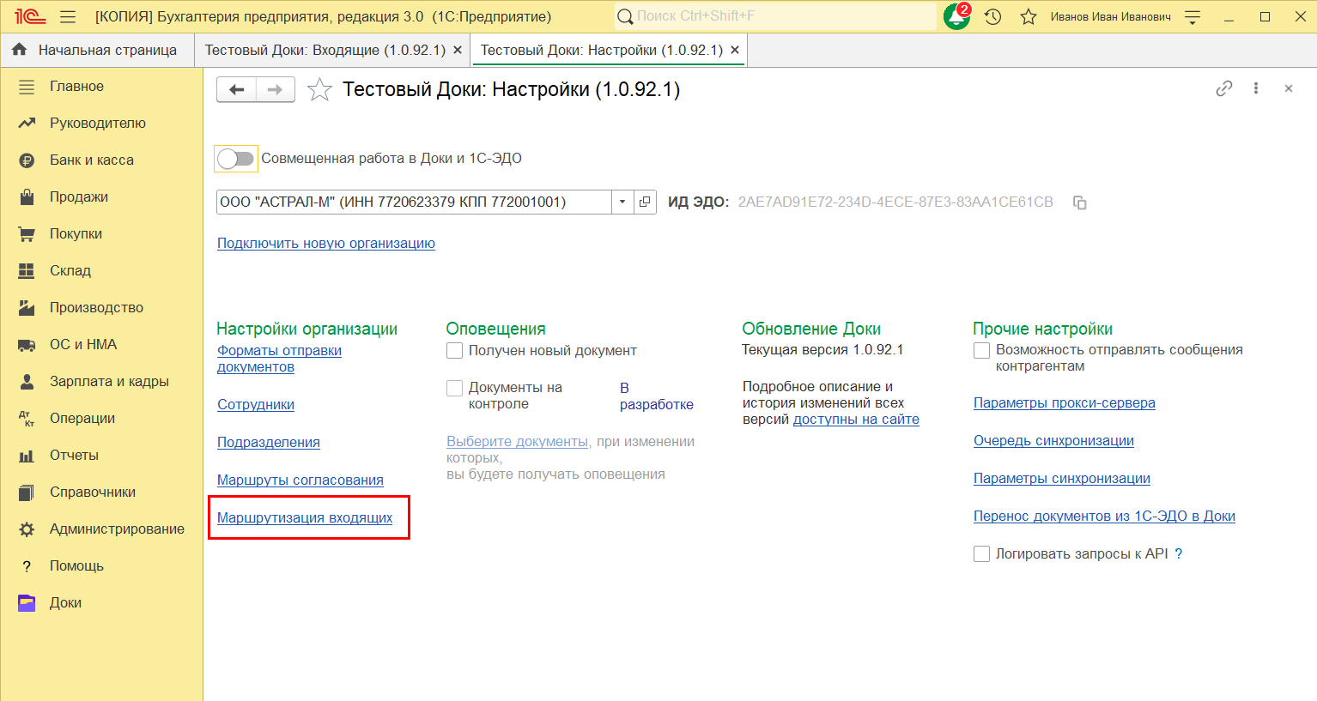Open Параметры синхронизации link
The width and height of the screenshot is (1317, 701).
click(x=1062, y=479)
